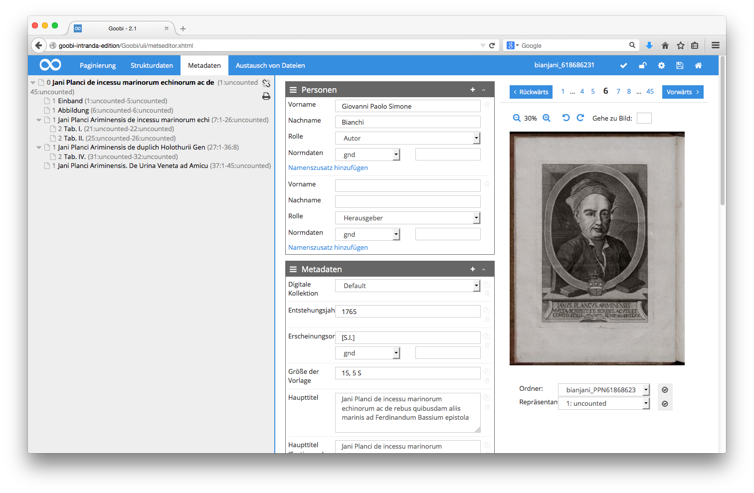
Task: Click the broken-link icon next to the root node
Action: 266,83
